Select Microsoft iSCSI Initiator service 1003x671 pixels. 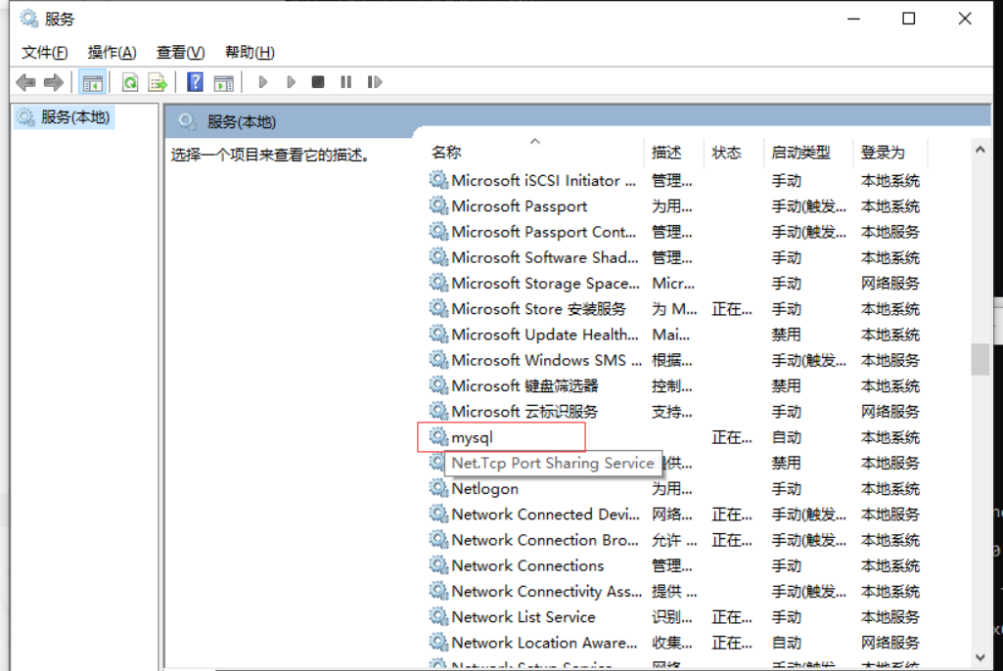point(544,180)
